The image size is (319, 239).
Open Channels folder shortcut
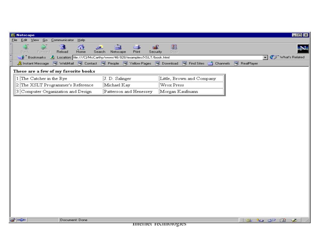(x=219, y=63)
